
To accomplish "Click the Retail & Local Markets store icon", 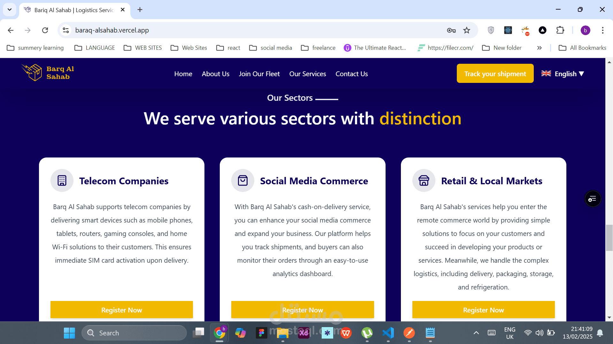I will (x=424, y=180).
